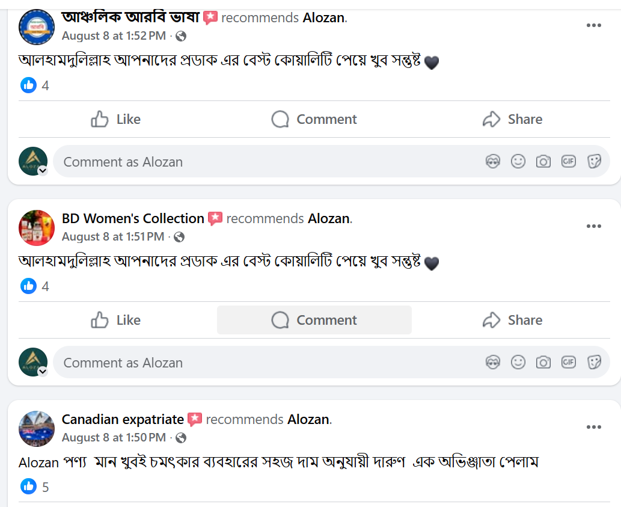
Task: Expand the commenter identity switcher on the first comment avatar
Action: 42,170
